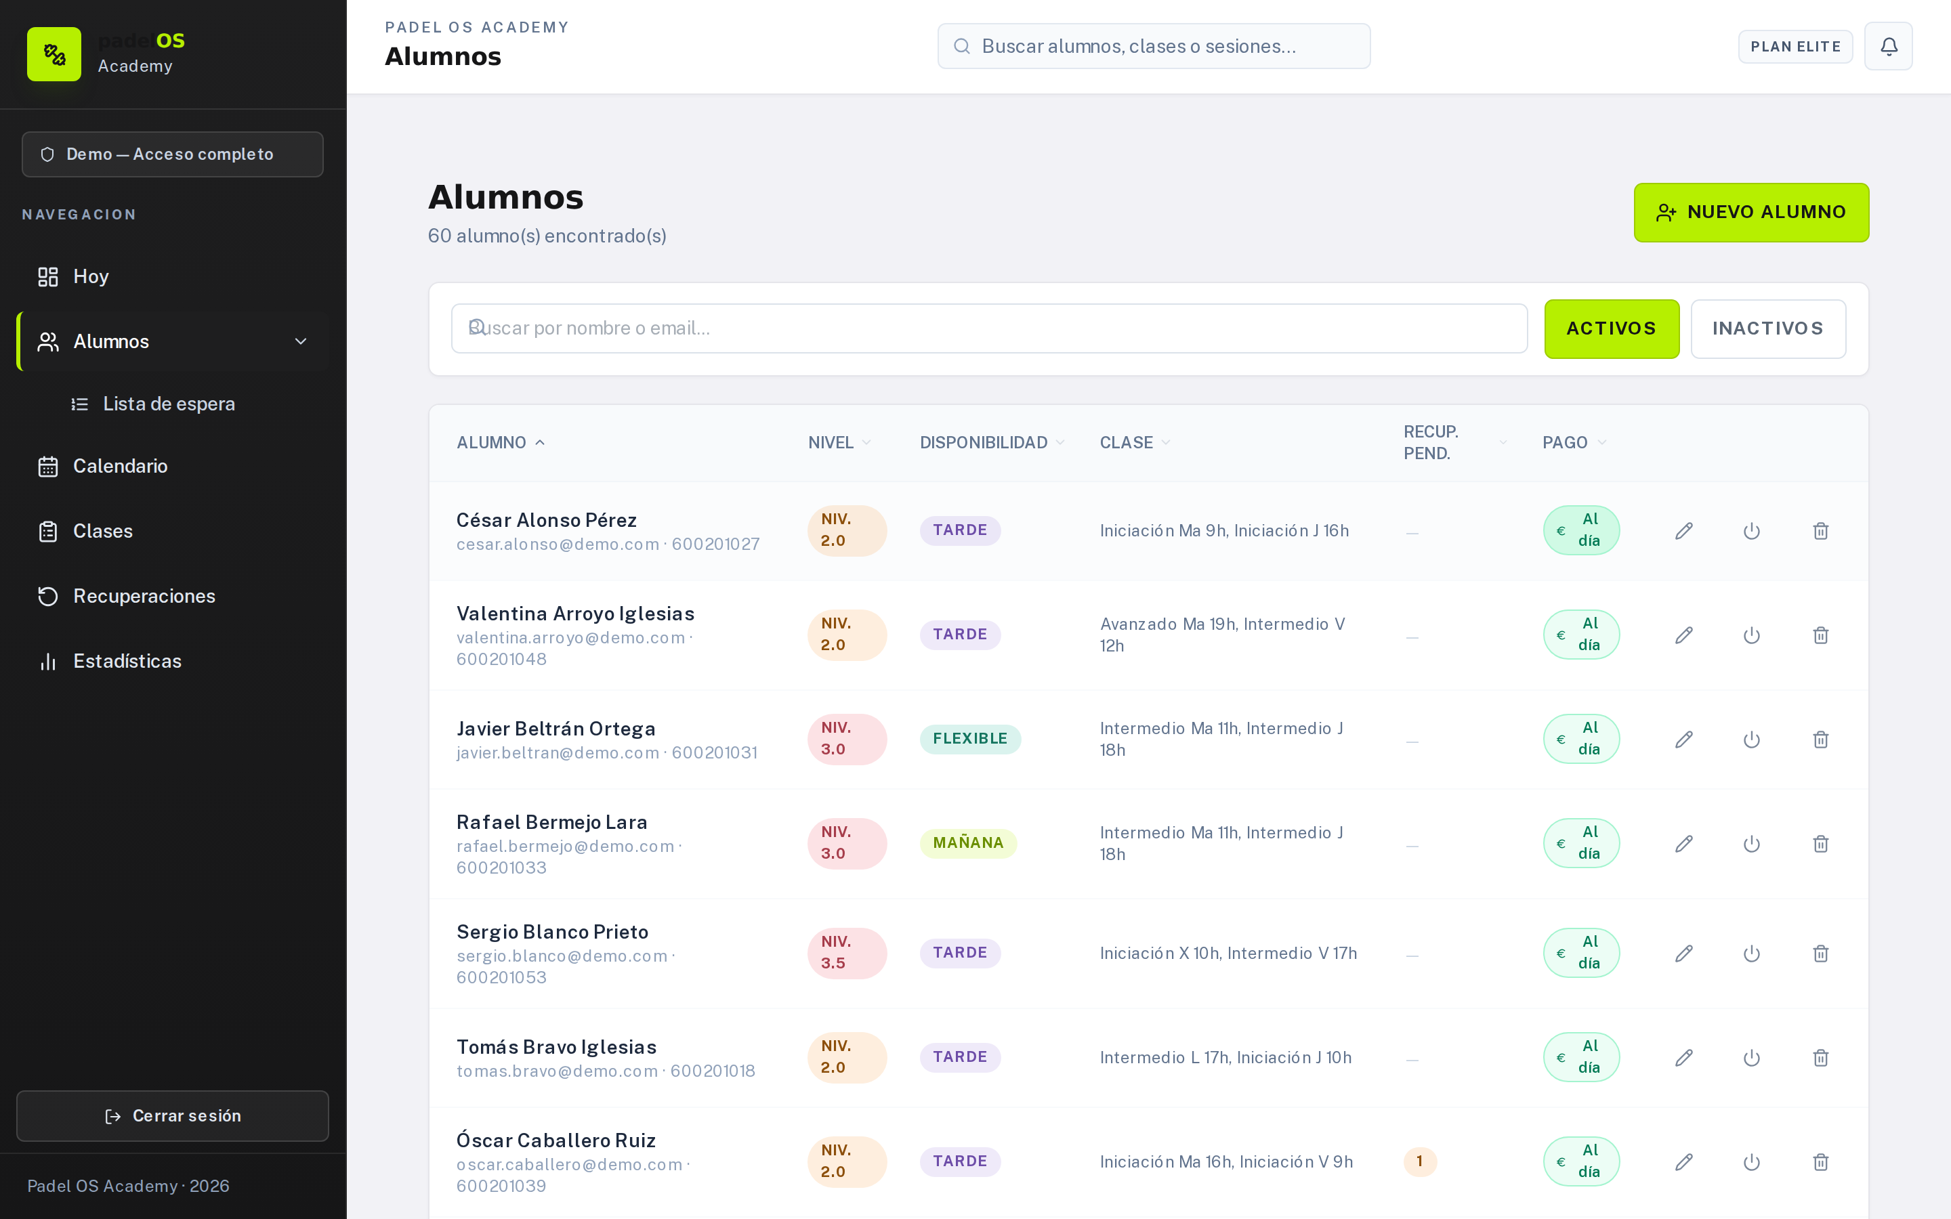The height and width of the screenshot is (1219, 1951).
Task: Click PLAN ELITE badge
Action: coord(1795,47)
